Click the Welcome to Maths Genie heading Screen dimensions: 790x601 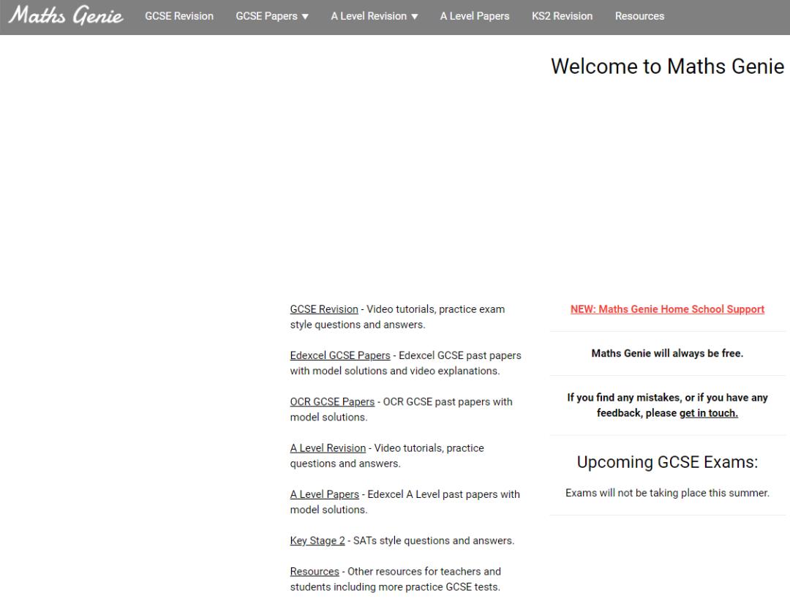[667, 67]
